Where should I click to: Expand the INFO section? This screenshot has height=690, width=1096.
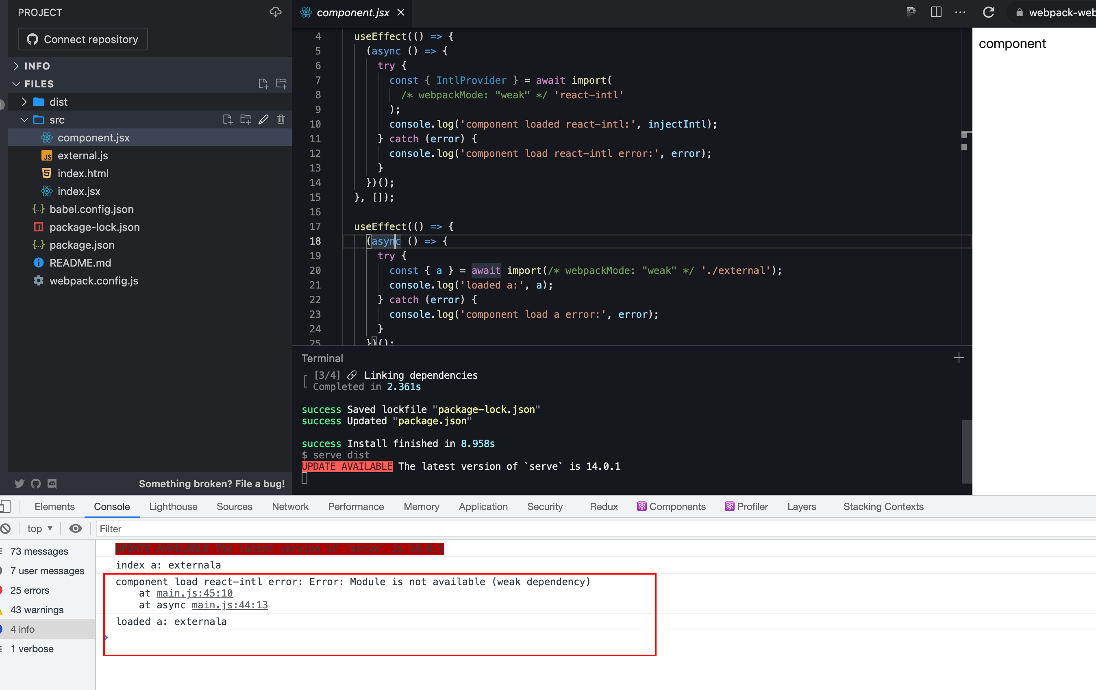(x=16, y=66)
